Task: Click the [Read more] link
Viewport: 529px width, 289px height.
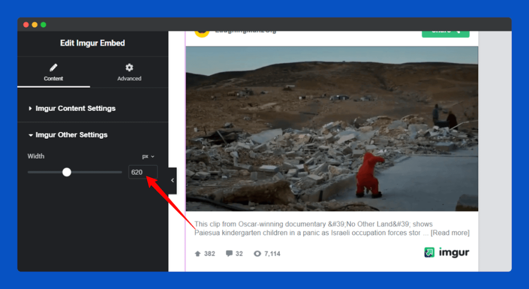Action: [450, 233]
